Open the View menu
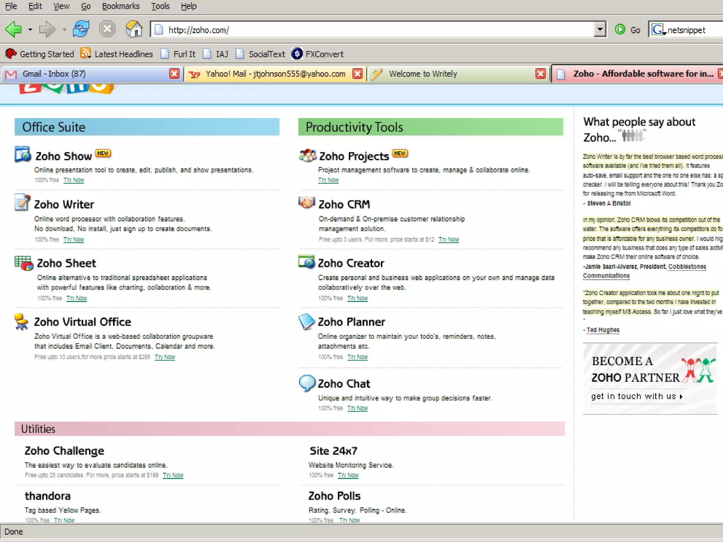 [61, 6]
